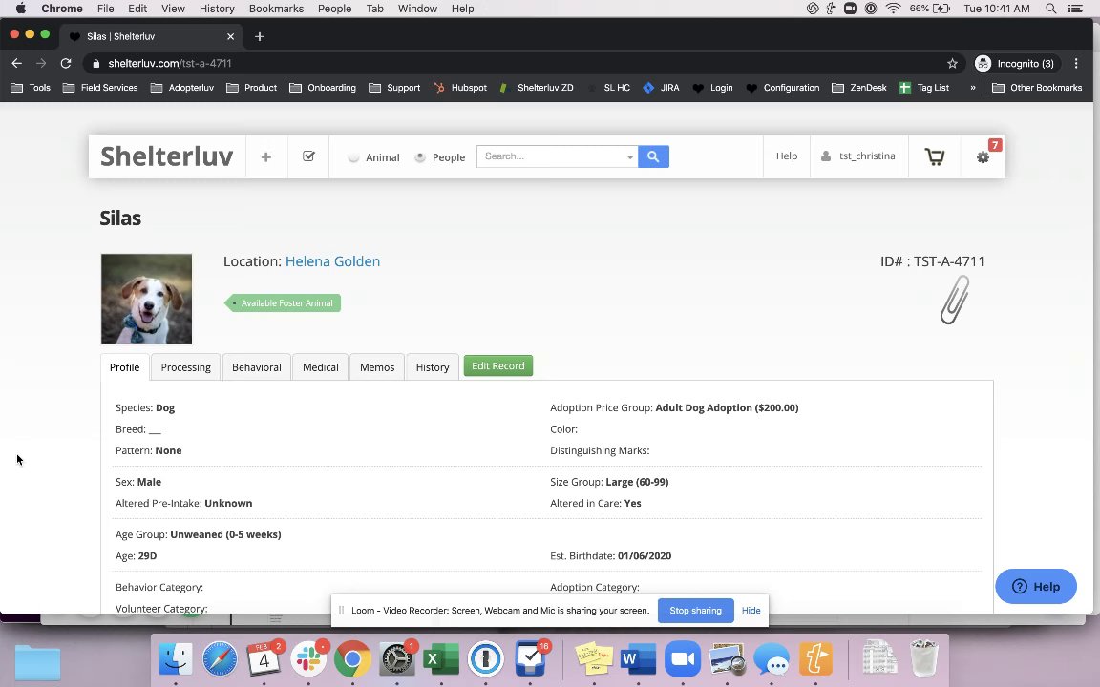Image resolution: width=1100 pixels, height=687 pixels.
Task: Click the Help link in Shelterluv header
Action: pyautogui.click(x=787, y=156)
